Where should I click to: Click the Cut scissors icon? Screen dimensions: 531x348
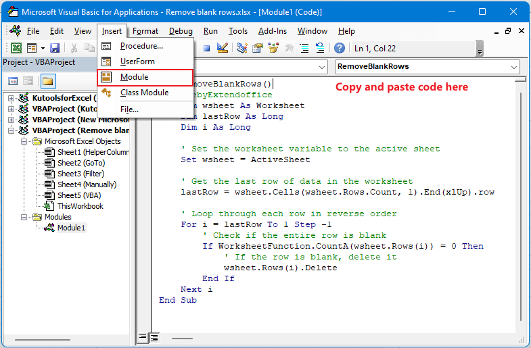coord(74,48)
